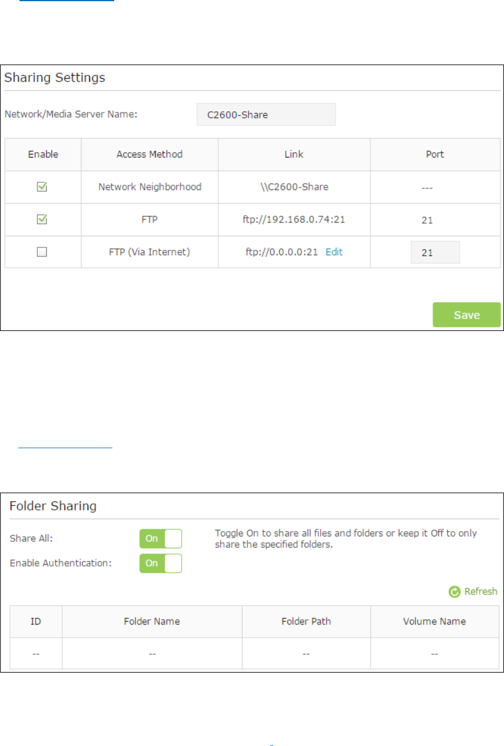Uncheck the Network Neighborhood enable checkbox

[x=43, y=186]
